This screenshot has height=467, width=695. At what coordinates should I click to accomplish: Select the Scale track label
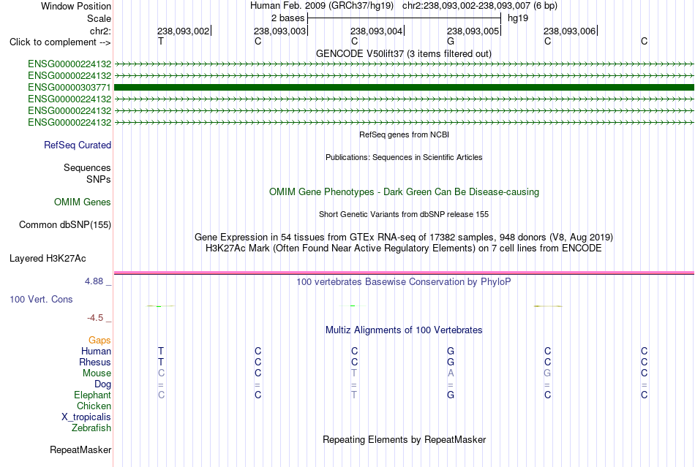pos(99,18)
